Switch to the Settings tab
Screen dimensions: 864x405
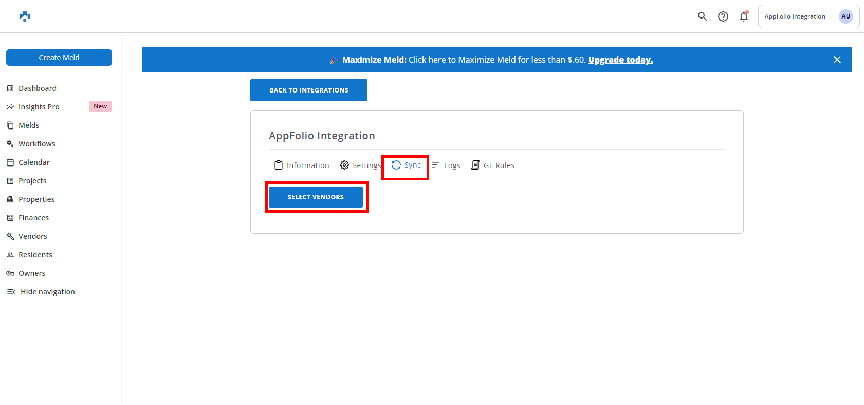coord(361,165)
